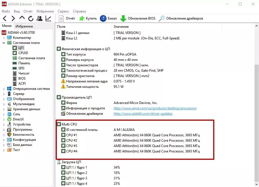This screenshot has width=259, height=187.
Task: Expand the Операционная система node
Action: tap(4, 89)
